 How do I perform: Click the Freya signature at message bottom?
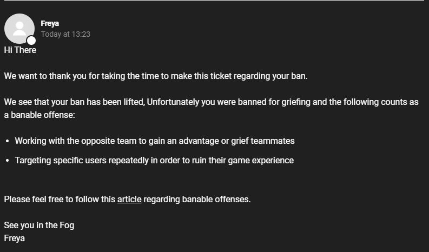[x=15, y=238]
